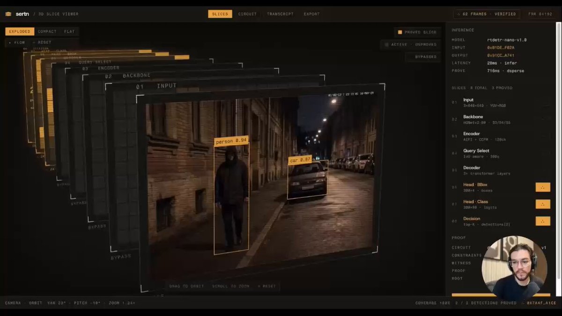This screenshot has width=562, height=316.
Task: Click the sertn logo icon
Action: (x=8, y=14)
